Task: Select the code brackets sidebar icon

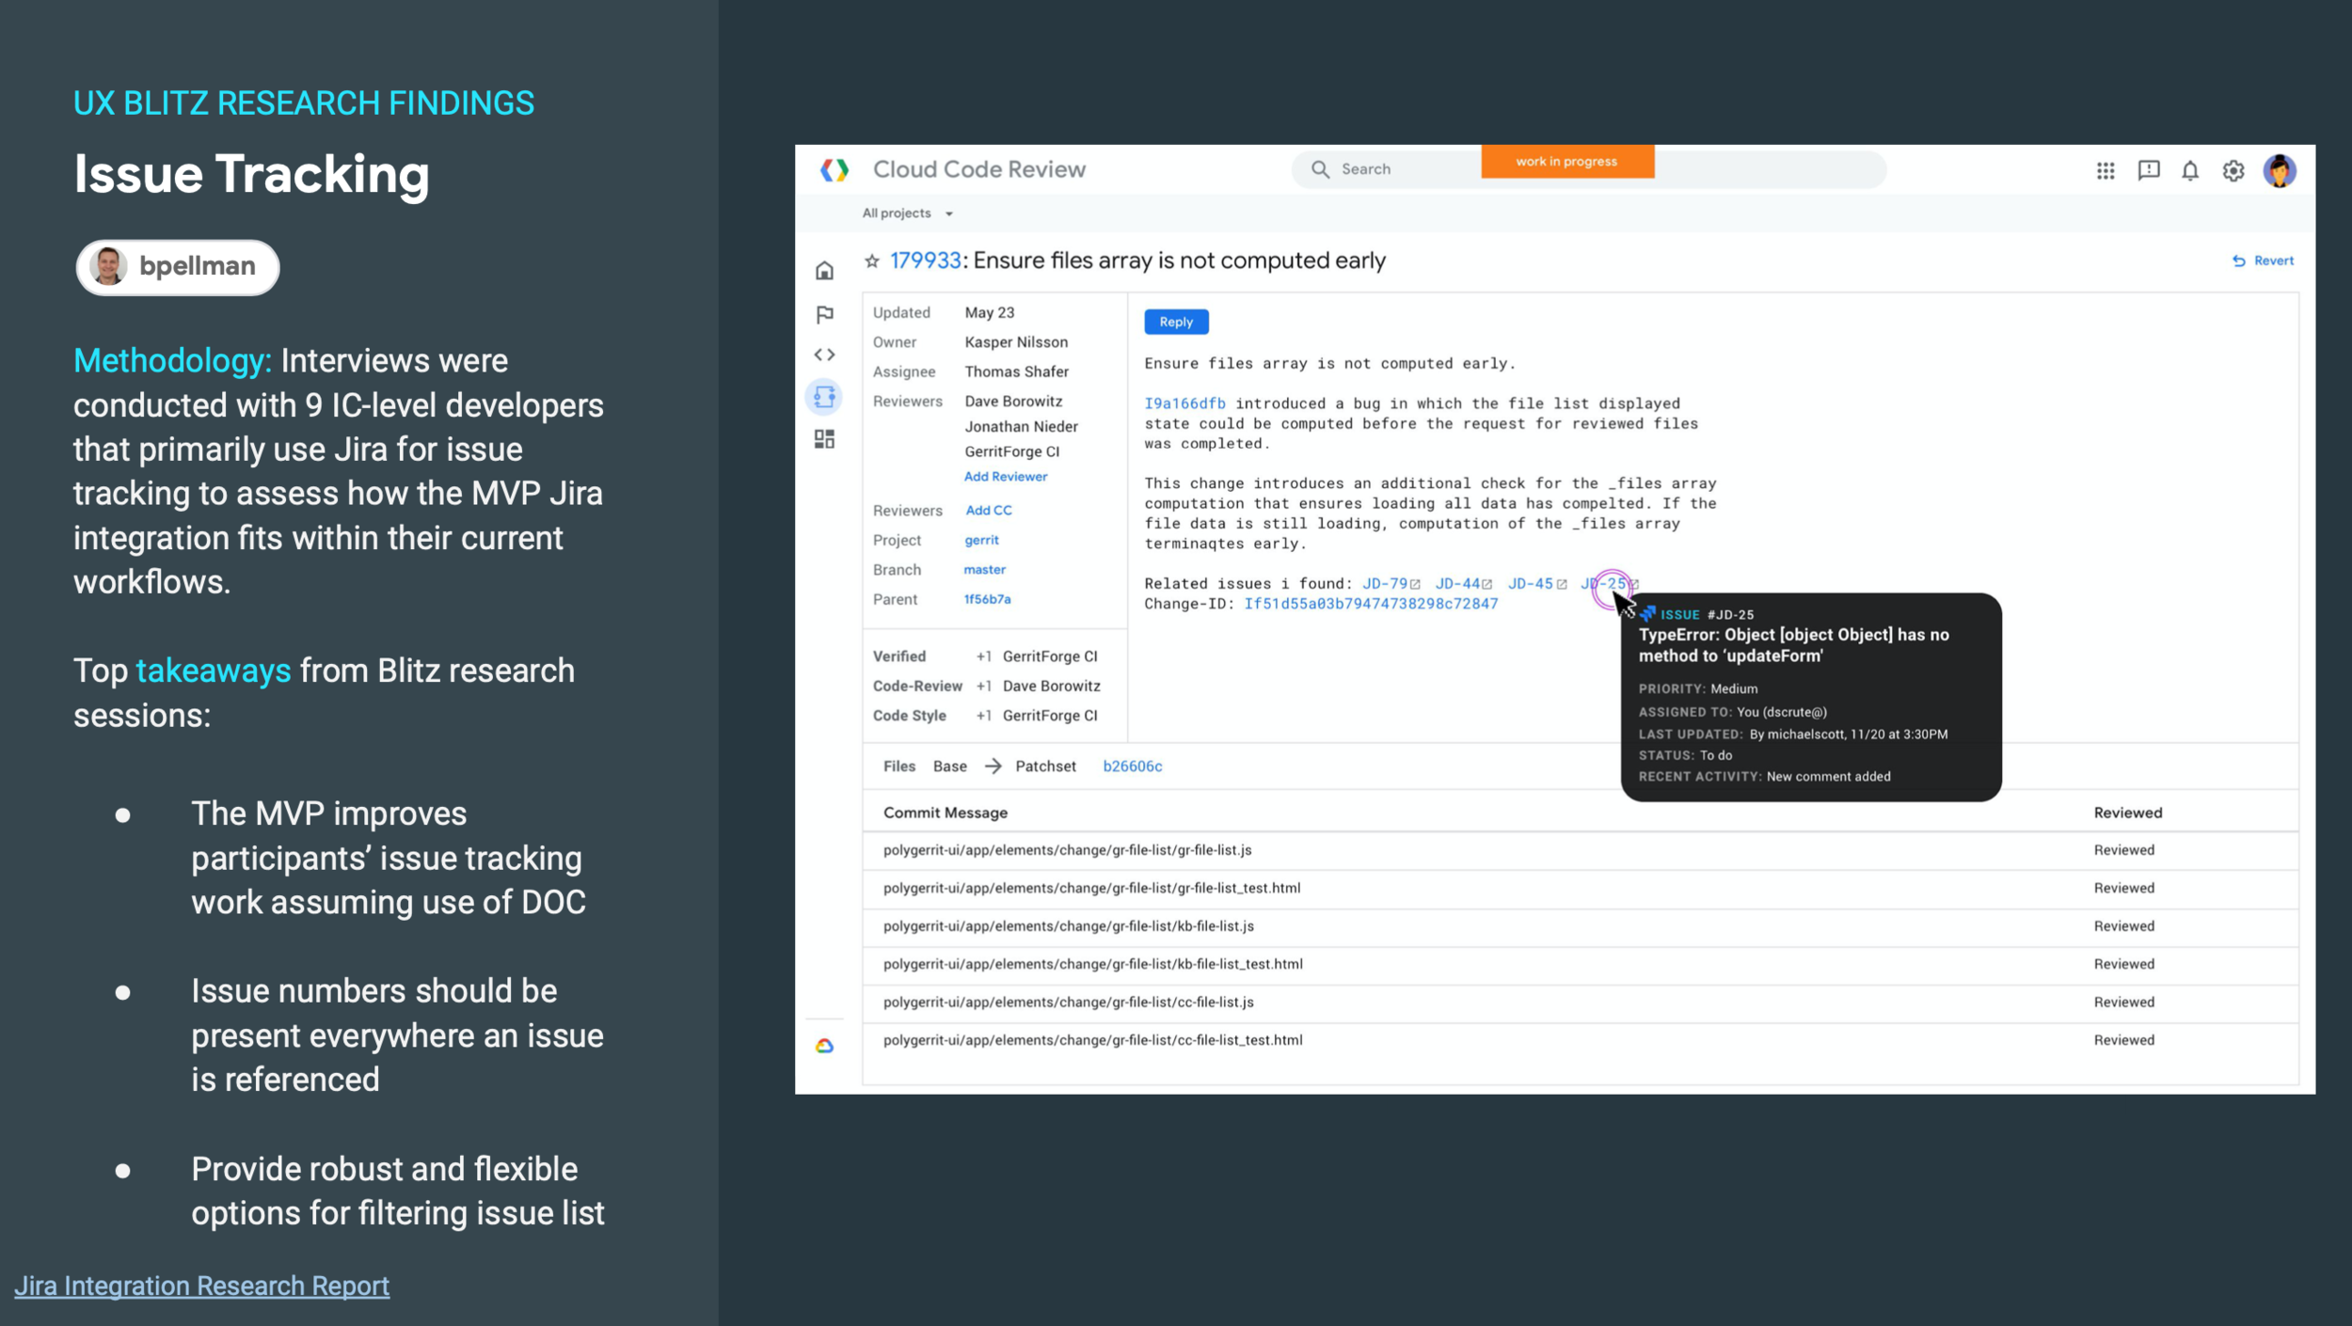Action: point(824,355)
